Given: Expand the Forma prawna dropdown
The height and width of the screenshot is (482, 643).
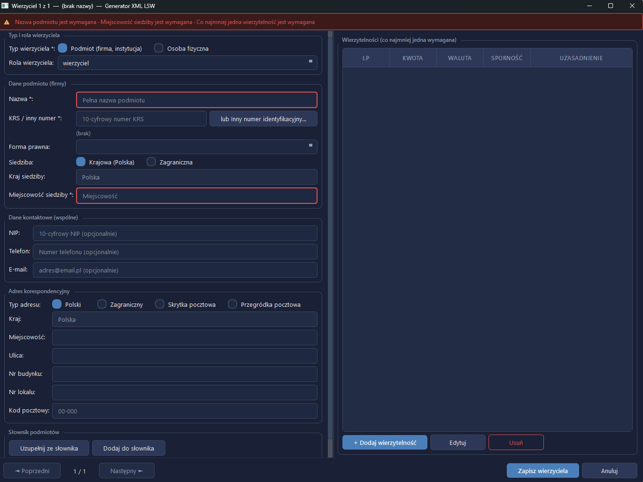Looking at the screenshot, I should coord(197,147).
